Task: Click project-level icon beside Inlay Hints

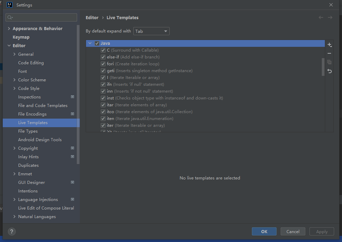Action: click(x=72, y=157)
